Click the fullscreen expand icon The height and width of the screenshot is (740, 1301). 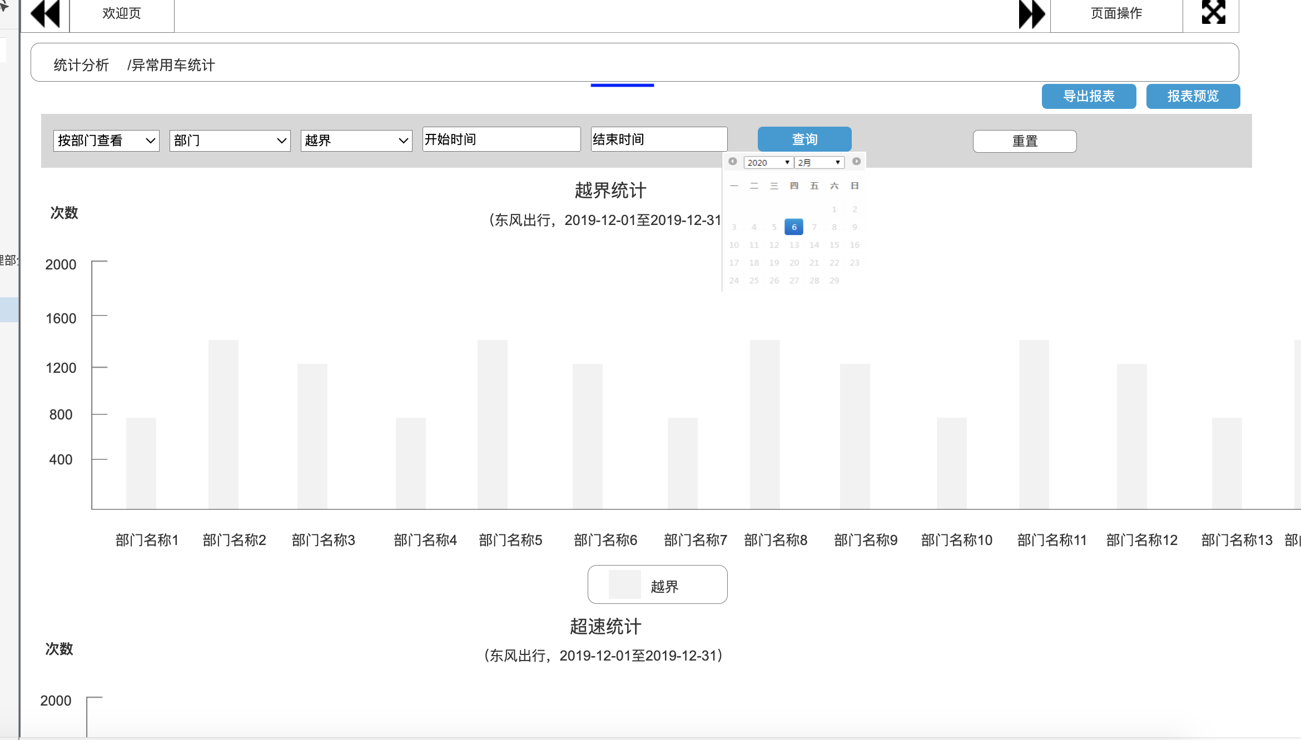point(1213,12)
